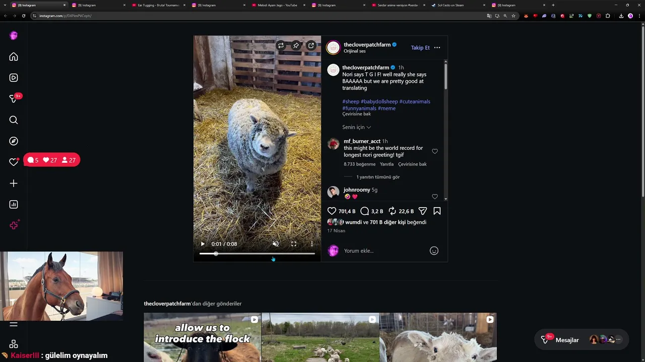
Task: Close the first Instagram tab
Action: pyautogui.click(x=64, y=5)
